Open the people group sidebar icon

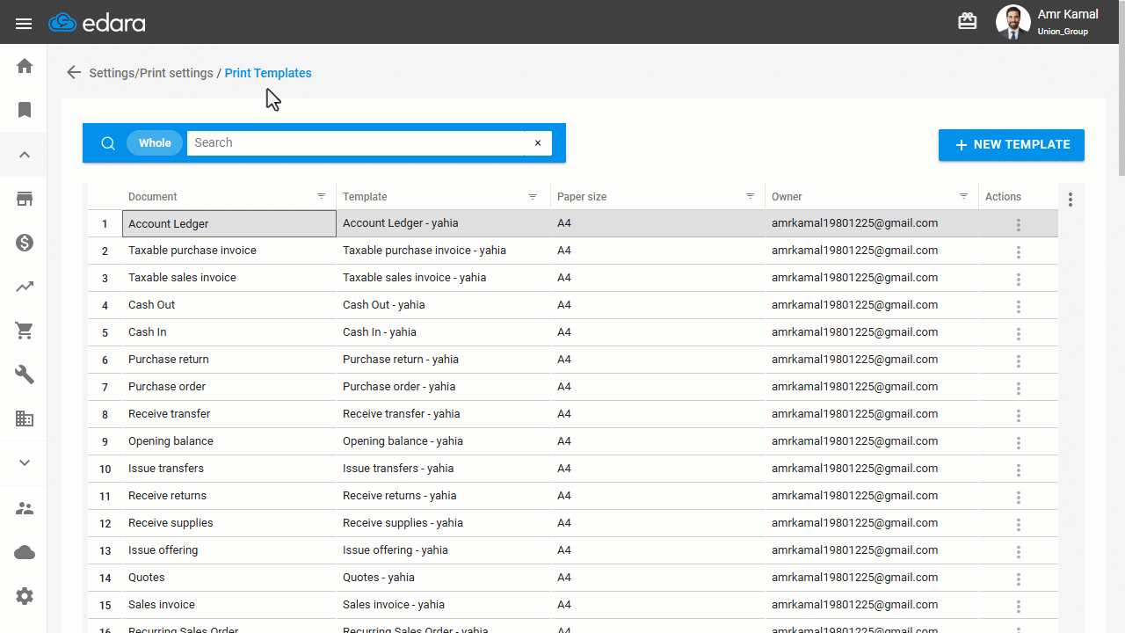pos(25,508)
